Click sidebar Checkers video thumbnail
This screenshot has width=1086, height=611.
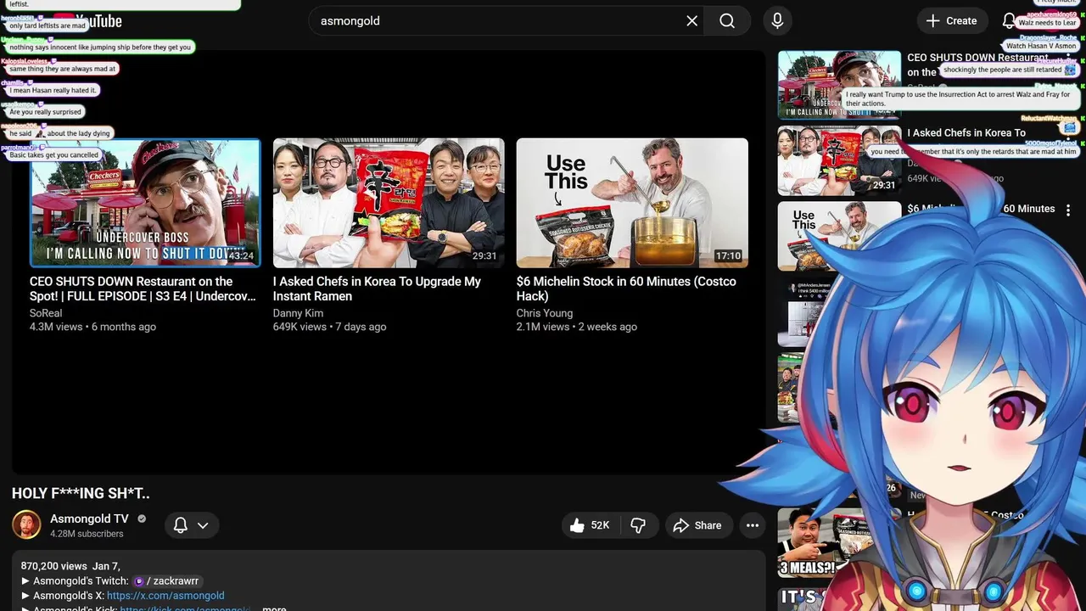(839, 85)
